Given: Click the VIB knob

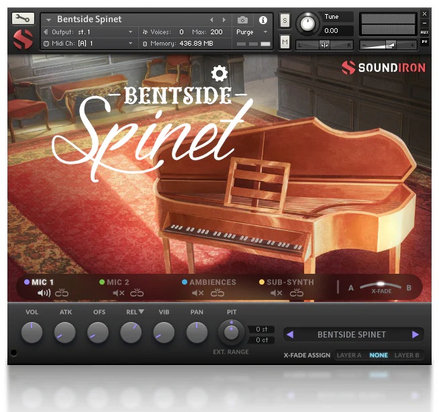Looking at the screenshot, I should pos(164,333).
